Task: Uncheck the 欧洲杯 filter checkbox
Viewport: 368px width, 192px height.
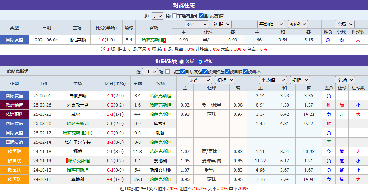Action: click(245, 72)
